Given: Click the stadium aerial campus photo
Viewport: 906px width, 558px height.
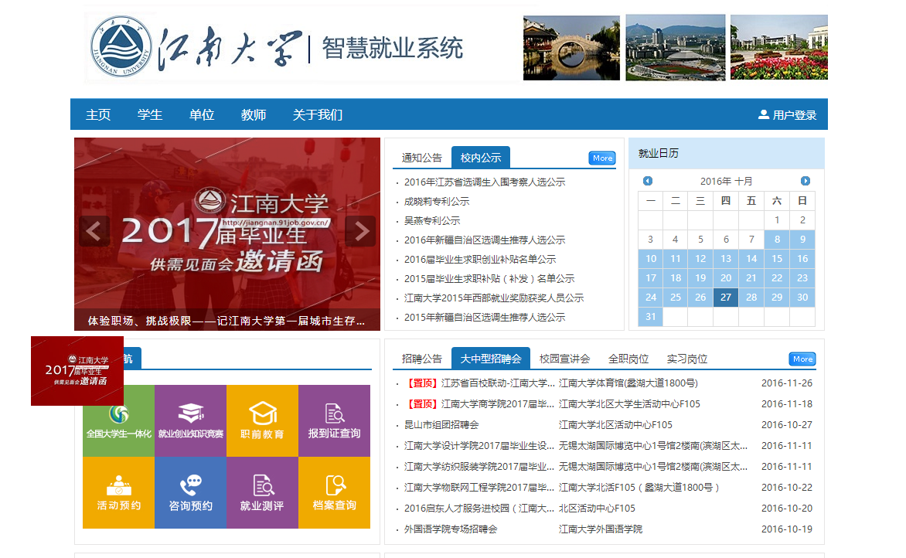Looking at the screenshot, I should pyautogui.click(x=675, y=47).
